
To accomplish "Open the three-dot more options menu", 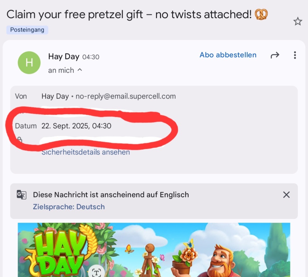I will (295, 55).
